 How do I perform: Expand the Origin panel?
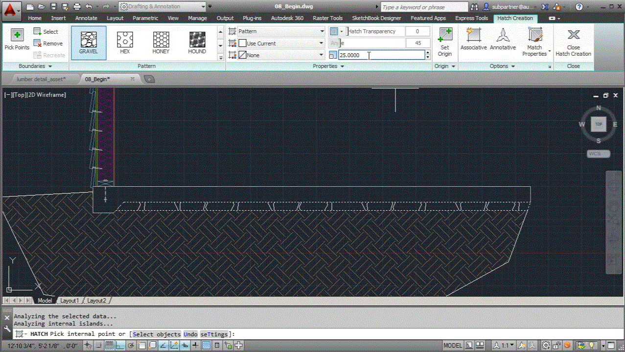(445, 66)
